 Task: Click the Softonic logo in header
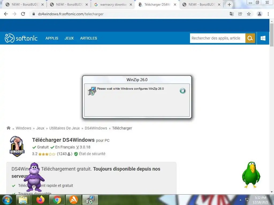[x=21, y=38]
